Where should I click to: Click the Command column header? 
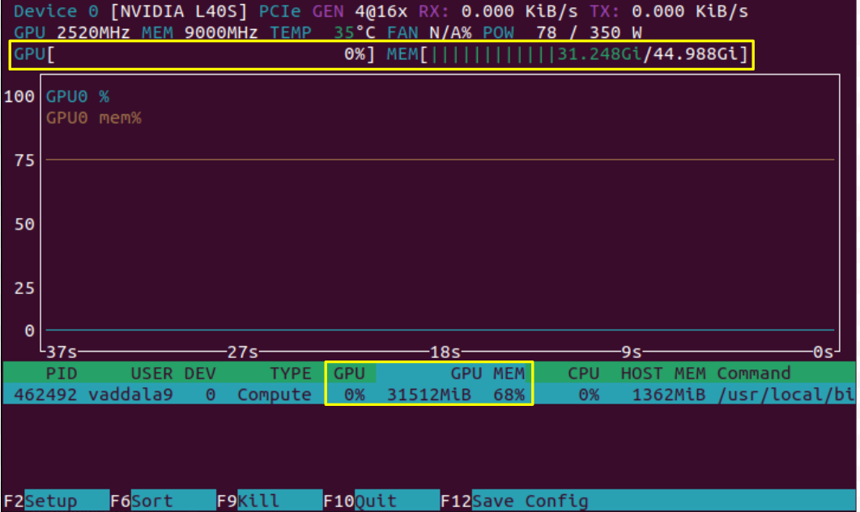[754, 373]
